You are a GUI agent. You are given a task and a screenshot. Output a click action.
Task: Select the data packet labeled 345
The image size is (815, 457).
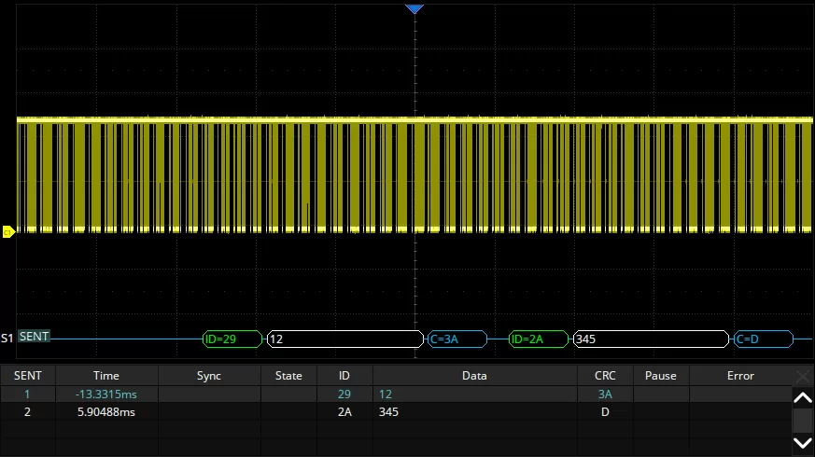coord(650,339)
